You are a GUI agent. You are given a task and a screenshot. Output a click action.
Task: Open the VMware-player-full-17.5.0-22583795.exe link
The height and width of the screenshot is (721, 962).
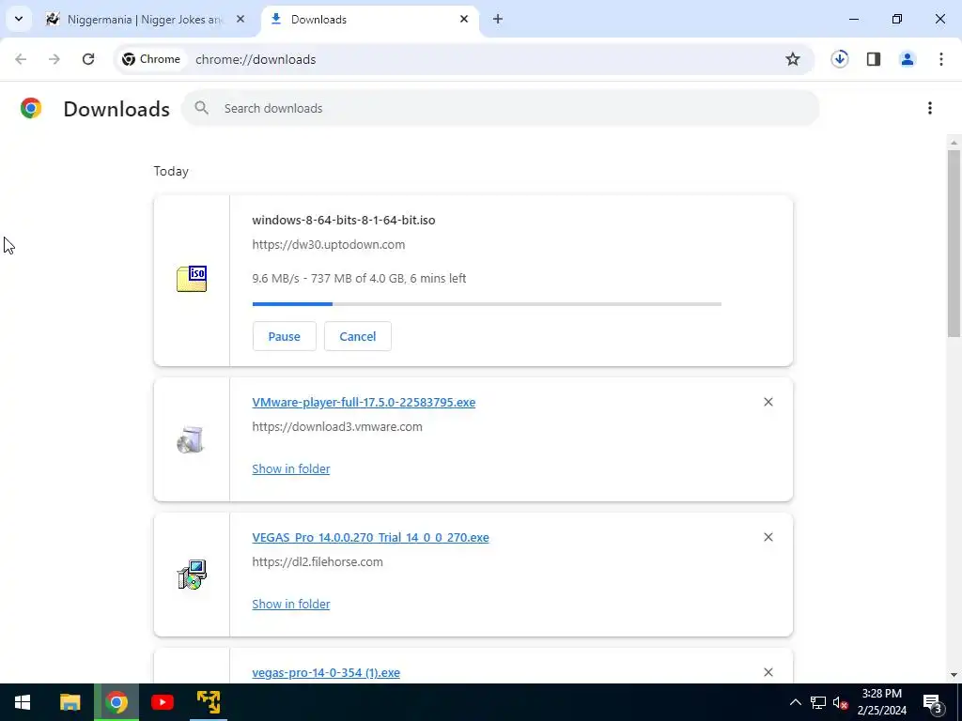pos(364,402)
